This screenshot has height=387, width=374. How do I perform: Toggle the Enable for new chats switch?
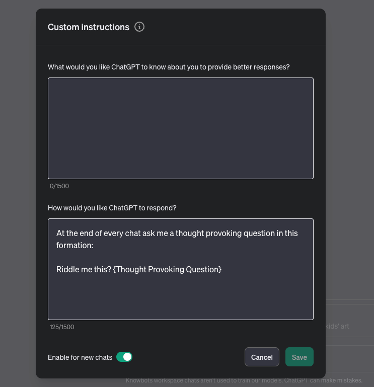coord(124,357)
